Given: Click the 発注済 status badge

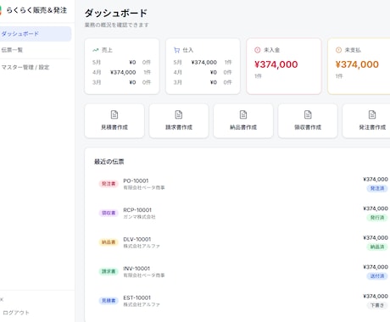Looking at the screenshot, I should 377,188.
